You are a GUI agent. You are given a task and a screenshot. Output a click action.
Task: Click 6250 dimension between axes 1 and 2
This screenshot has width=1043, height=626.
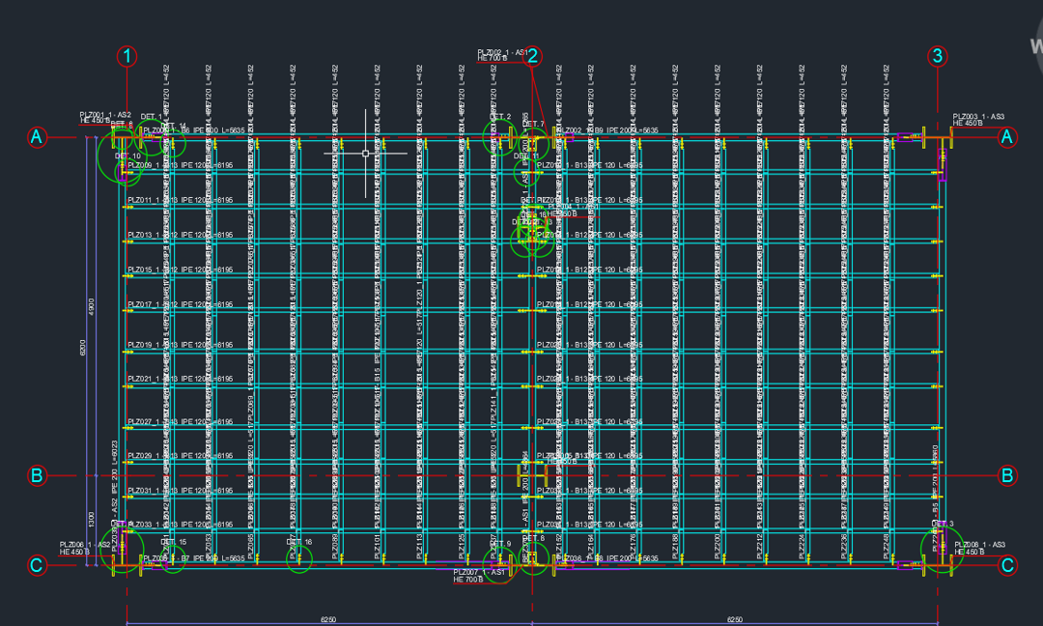pyautogui.click(x=328, y=619)
